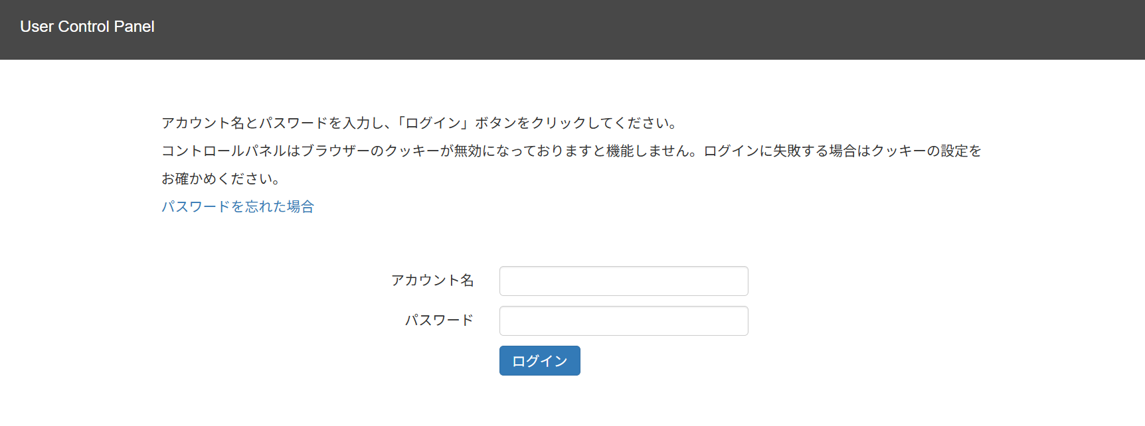Click the お確かめください text line
Image resolution: width=1145 pixels, height=426 pixels.
click(x=221, y=178)
